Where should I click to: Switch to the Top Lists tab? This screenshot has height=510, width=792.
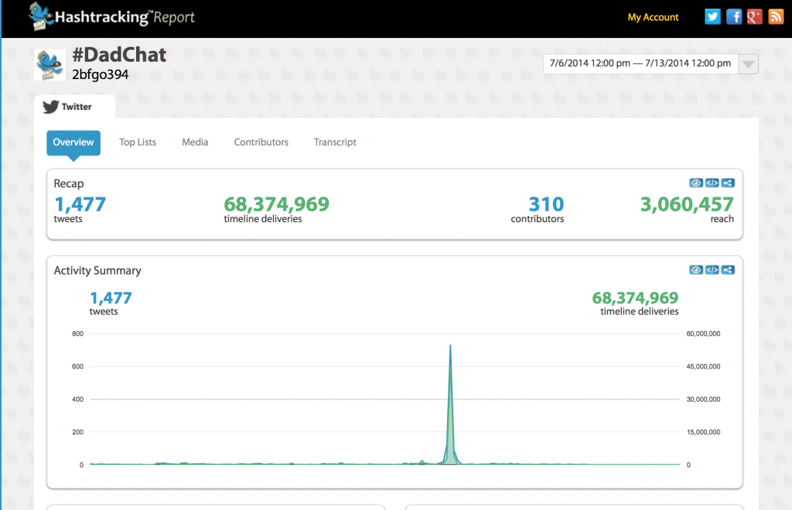click(x=138, y=142)
